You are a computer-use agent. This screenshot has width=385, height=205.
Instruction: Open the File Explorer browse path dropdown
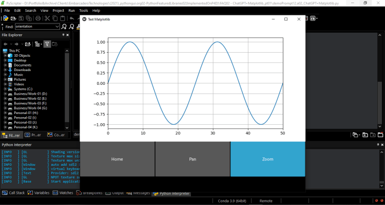[x=38, y=44]
